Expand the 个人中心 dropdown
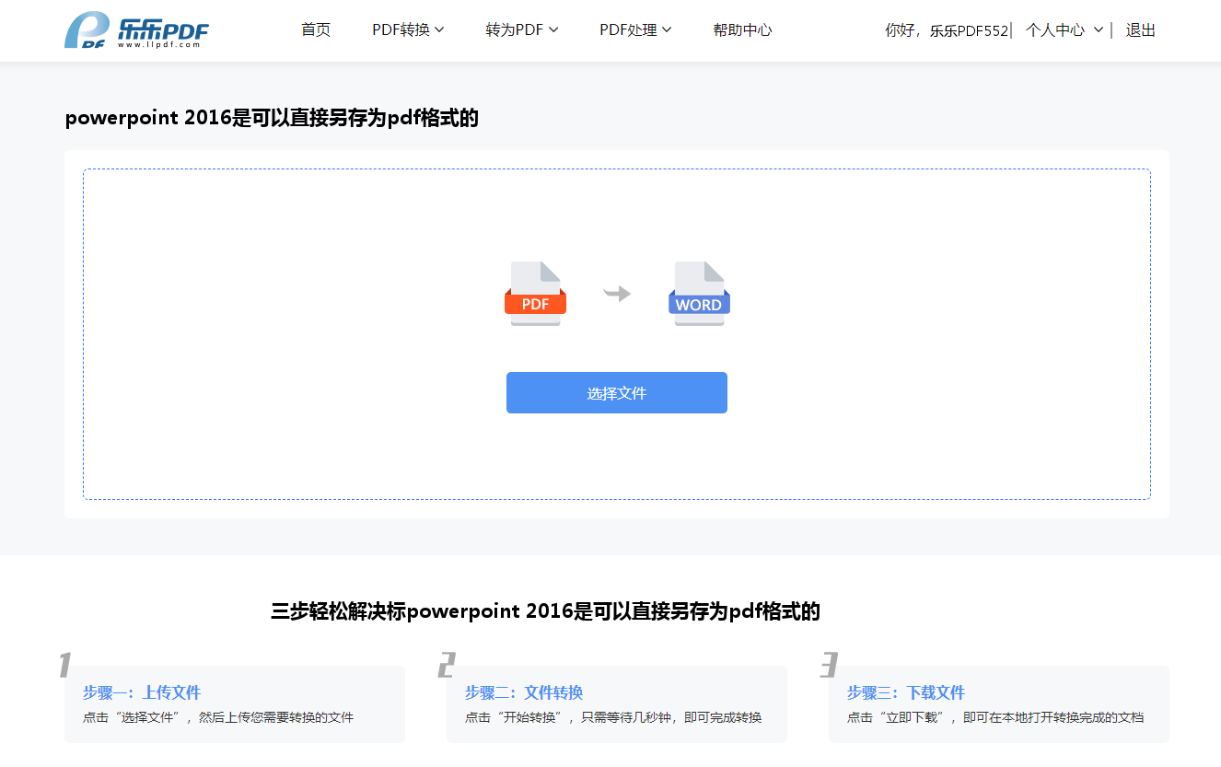The width and height of the screenshot is (1221, 767). [x=1064, y=30]
